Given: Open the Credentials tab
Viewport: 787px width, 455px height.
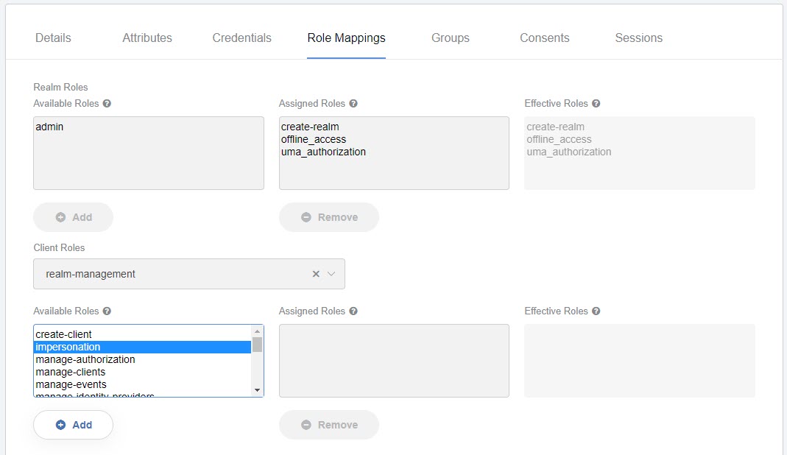Looking at the screenshot, I should click(x=242, y=38).
